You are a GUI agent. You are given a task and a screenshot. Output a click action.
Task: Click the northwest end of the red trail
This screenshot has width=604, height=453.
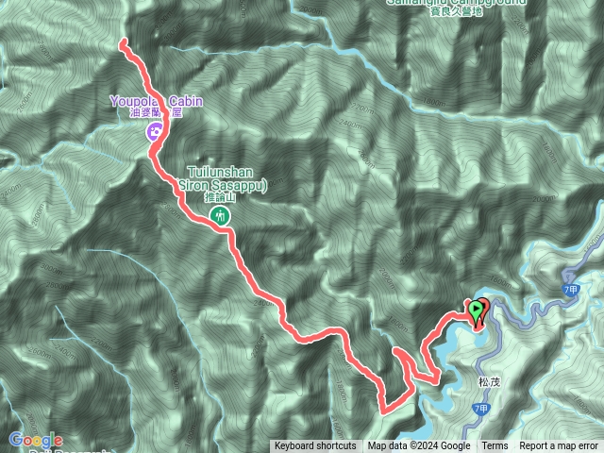point(124,43)
